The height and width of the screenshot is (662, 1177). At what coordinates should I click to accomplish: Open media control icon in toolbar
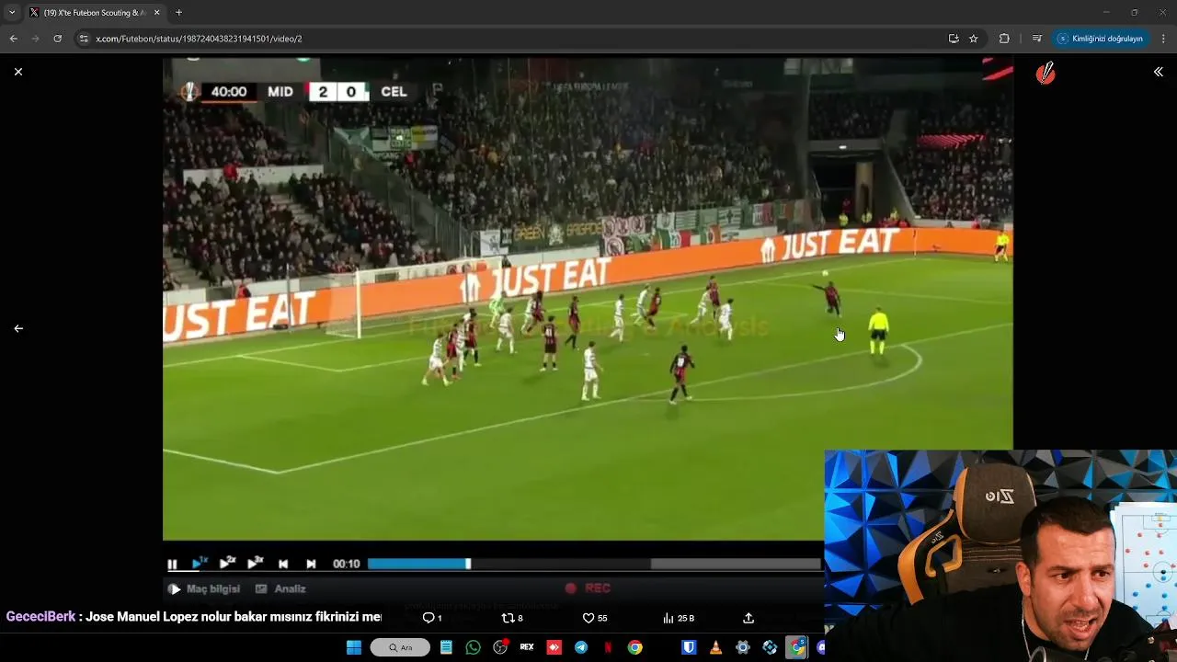coord(1037,39)
